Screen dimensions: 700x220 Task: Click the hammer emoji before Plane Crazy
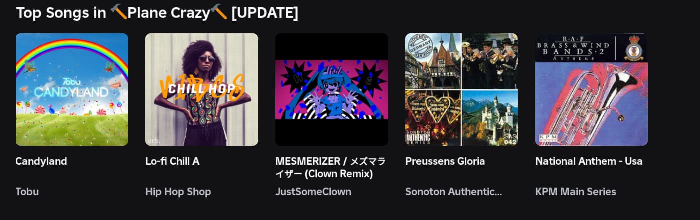point(119,12)
